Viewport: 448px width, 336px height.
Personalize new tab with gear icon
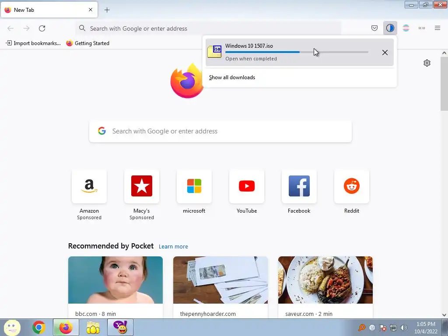[x=427, y=63]
